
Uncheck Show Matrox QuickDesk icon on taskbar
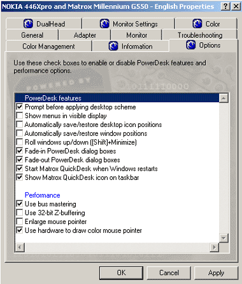coord(20,177)
